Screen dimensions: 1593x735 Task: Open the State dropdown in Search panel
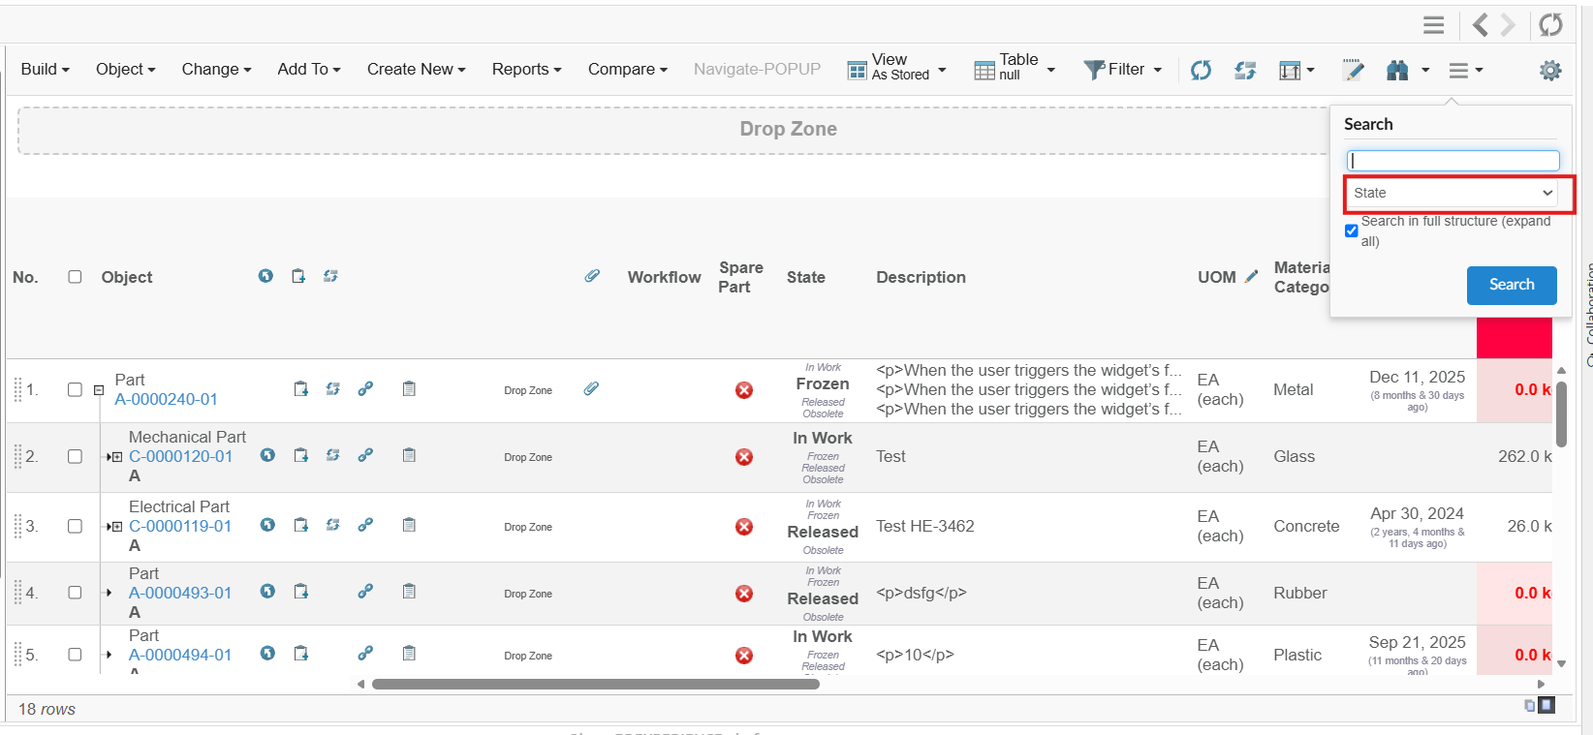(x=1452, y=193)
